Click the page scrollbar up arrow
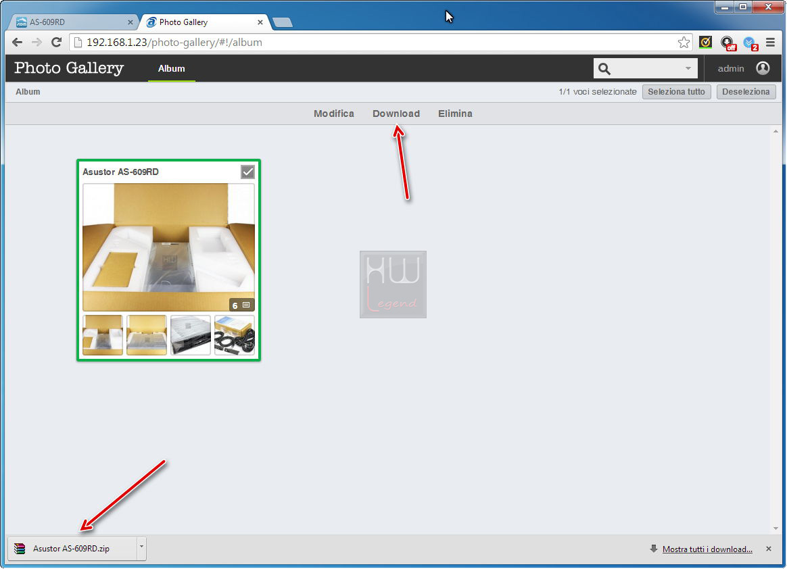The image size is (787, 569). (776, 132)
